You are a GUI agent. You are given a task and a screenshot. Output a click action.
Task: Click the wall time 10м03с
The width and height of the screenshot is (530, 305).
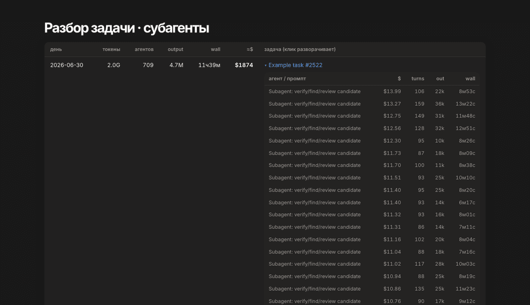coord(465,264)
